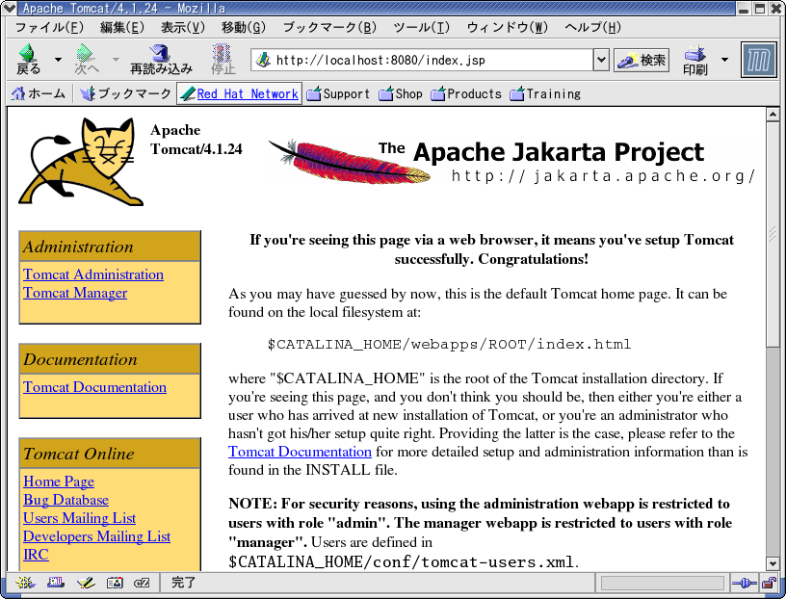Click the Apache Jakarta Project feather banner

[511, 161]
